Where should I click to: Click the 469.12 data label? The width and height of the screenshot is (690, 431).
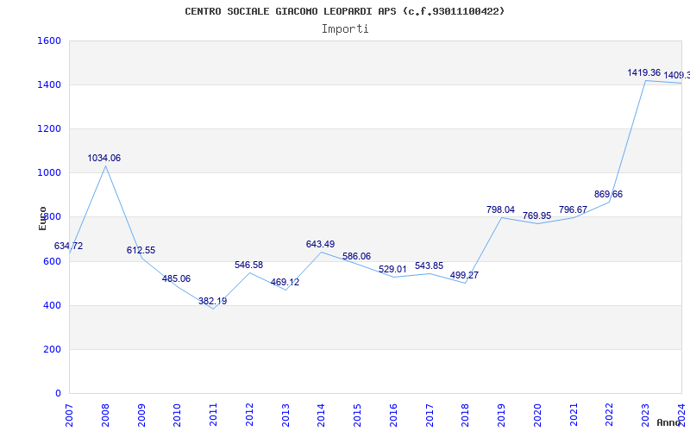[x=285, y=283]
